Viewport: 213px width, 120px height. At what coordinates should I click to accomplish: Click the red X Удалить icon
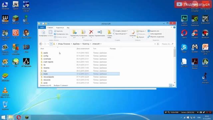click(x=91, y=32)
